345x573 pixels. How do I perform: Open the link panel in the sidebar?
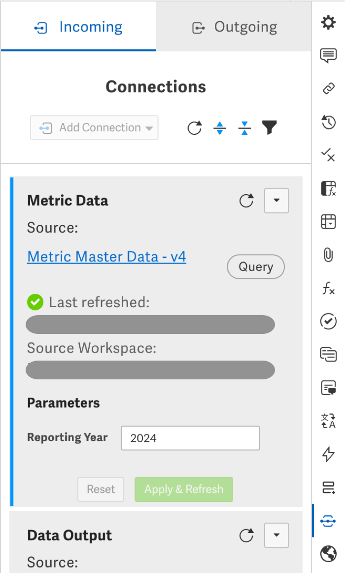click(x=328, y=89)
